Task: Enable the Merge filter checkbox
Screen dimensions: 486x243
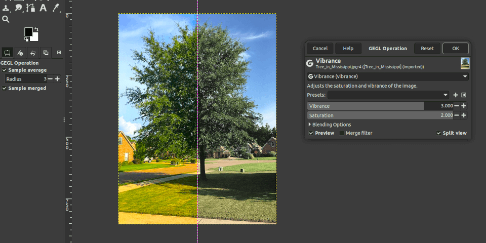Action: (x=342, y=133)
